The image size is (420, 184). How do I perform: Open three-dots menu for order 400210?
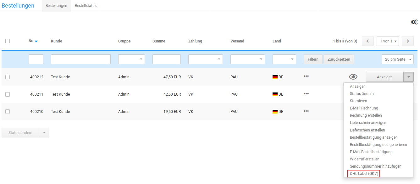[306, 111]
